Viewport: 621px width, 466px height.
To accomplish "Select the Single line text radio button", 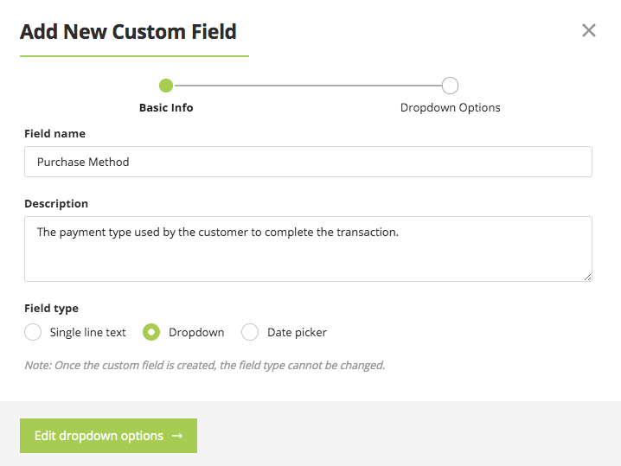I will click(x=33, y=332).
